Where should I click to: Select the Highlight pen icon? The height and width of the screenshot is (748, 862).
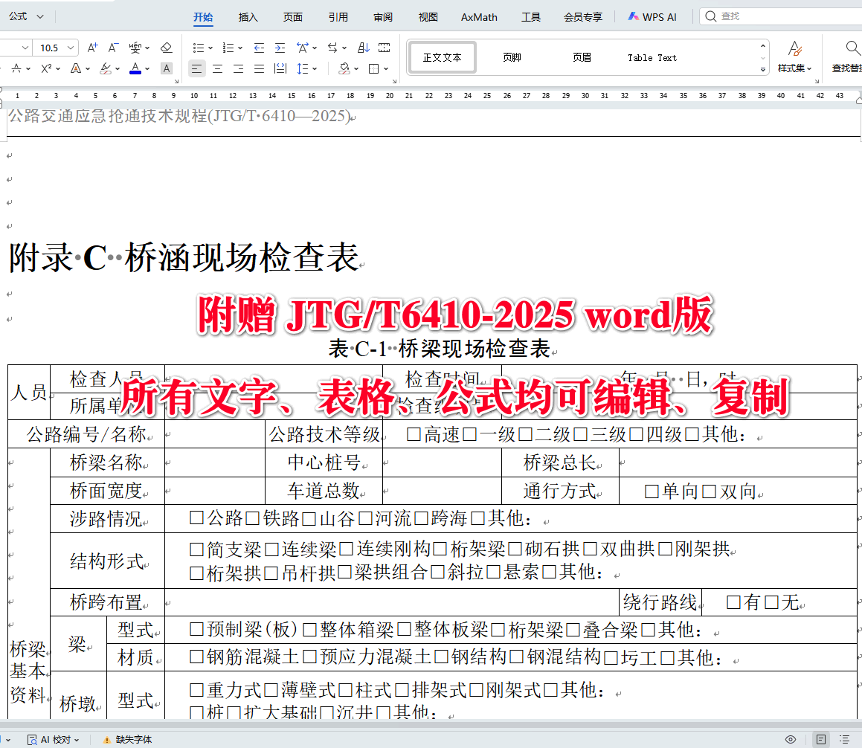pos(106,68)
